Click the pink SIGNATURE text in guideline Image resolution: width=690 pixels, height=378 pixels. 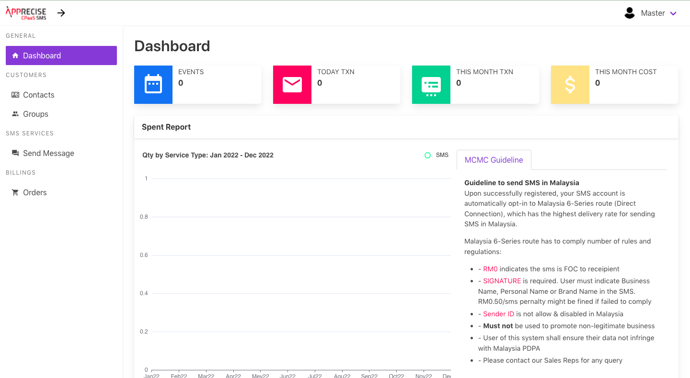click(x=502, y=281)
